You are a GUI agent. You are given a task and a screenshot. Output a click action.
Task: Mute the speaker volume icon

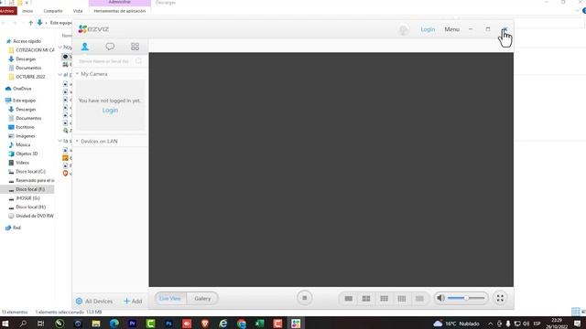[441, 298]
